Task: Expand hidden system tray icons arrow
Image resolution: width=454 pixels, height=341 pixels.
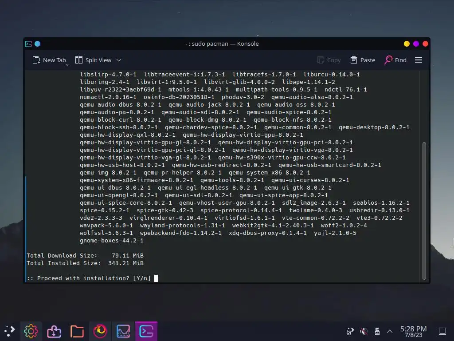Action: pyautogui.click(x=390, y=331)
